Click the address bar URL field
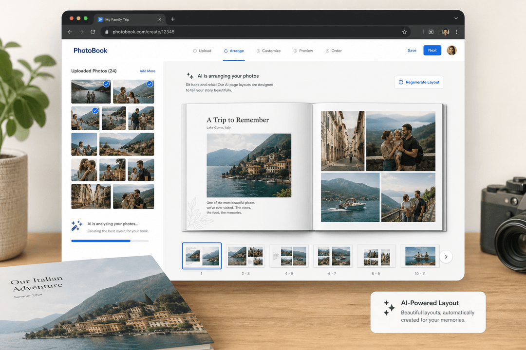Image resolution: width=526 pixels, height=350 pixels. (256, 32)
